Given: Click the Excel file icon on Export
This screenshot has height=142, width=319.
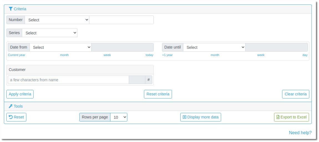Looking at the screenshot, I should pos(278,117).
